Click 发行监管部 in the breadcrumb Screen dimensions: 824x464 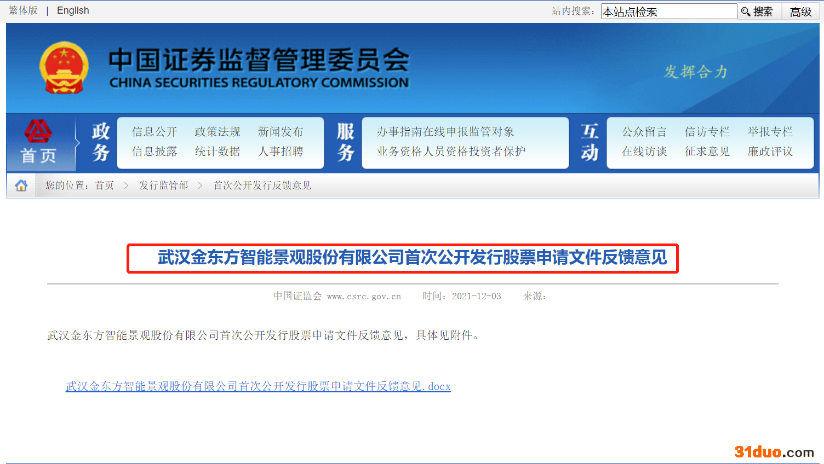[163, 185]
